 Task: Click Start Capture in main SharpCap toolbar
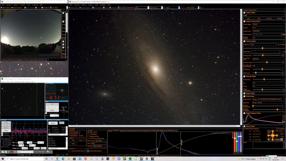[x=74, y=8]
